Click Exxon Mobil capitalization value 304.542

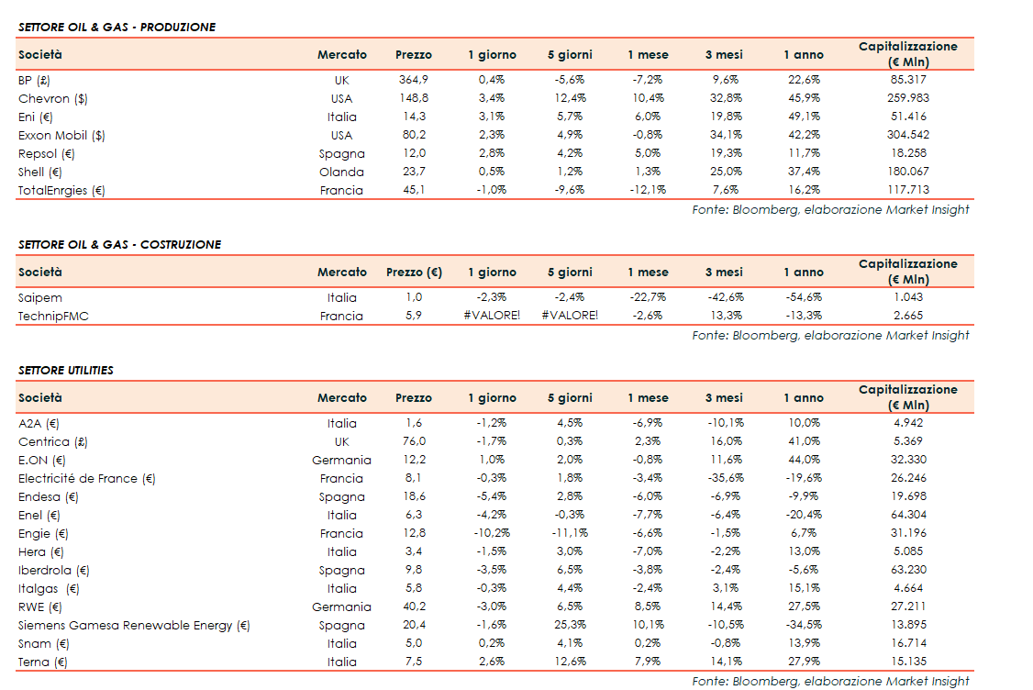point(907,135)
